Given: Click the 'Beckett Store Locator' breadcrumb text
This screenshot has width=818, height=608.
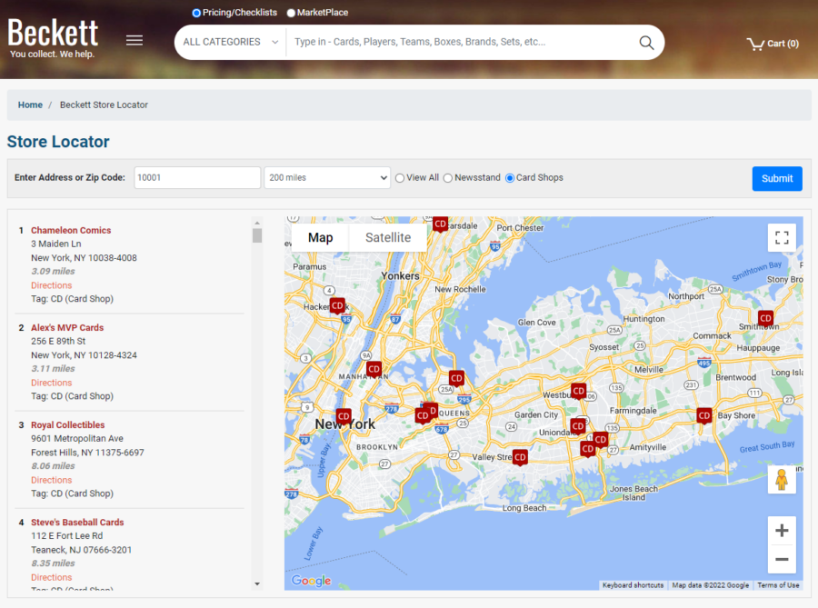Looking at the screenshot, I should 104,105.
